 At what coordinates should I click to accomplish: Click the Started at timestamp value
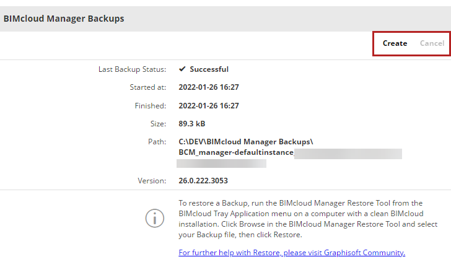pyautogui.click(x=209, y=87)
